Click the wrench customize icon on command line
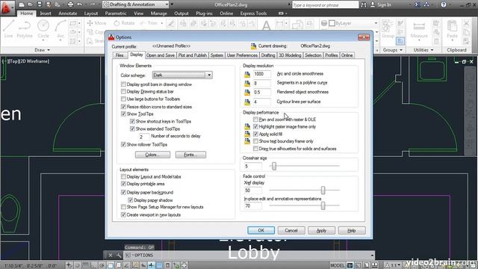This screenshot has width=478, height=269. pyautogui.click(x=119, y=256)
